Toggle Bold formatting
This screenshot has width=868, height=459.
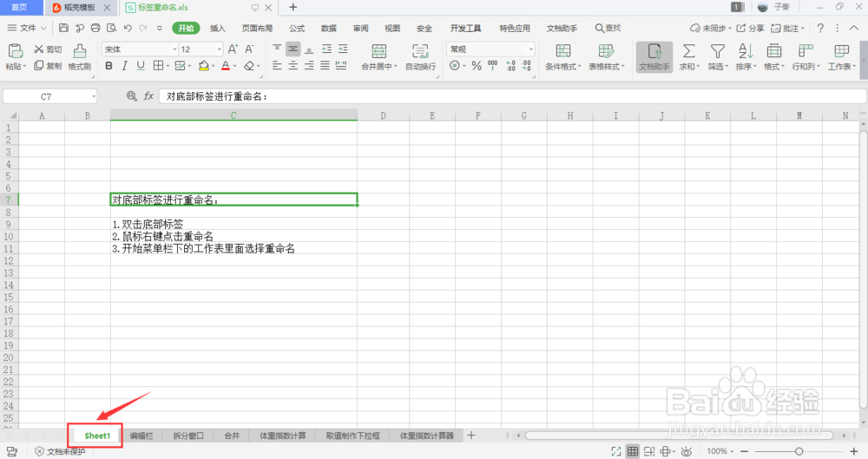(x=108, y=66)
